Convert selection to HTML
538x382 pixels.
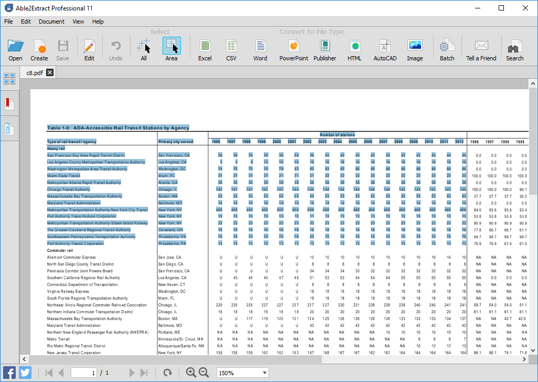click(x=354, y=50)
